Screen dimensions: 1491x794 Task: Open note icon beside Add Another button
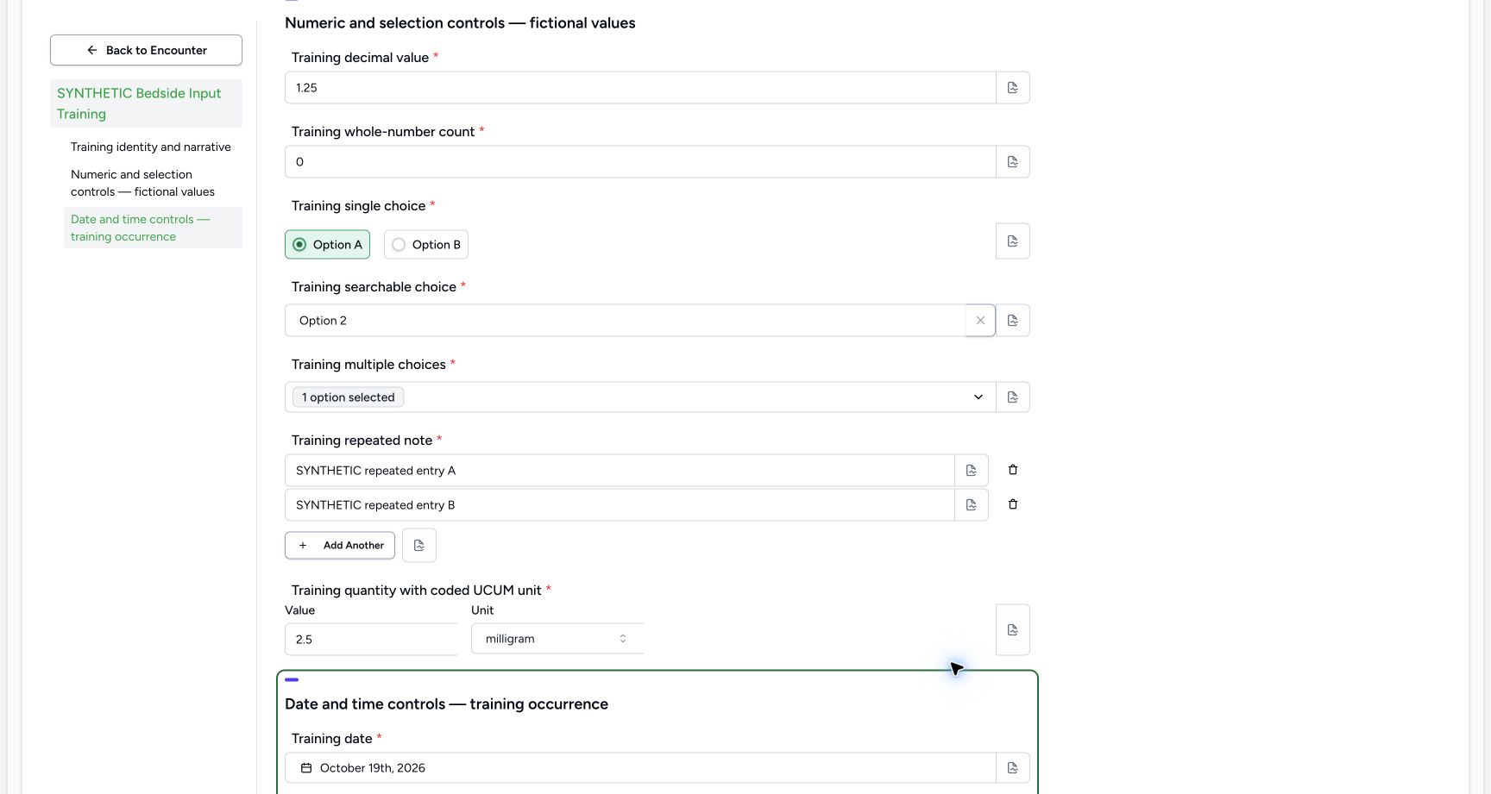click(419, 546)
